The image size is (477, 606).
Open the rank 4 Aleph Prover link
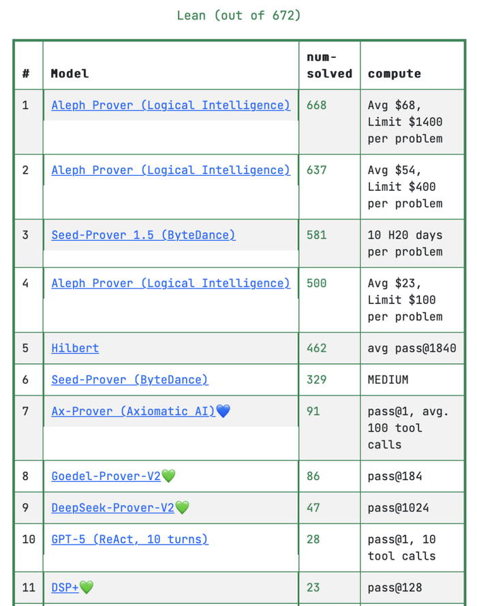pos(170,283)
